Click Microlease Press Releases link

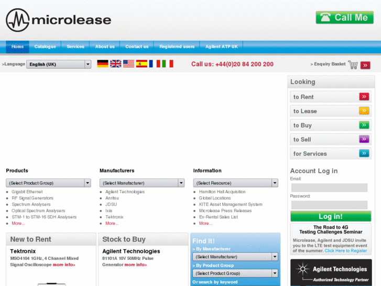pos(225,211)
